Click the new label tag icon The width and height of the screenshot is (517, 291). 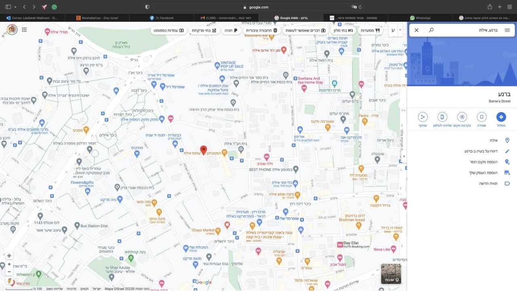pos(507,183)
